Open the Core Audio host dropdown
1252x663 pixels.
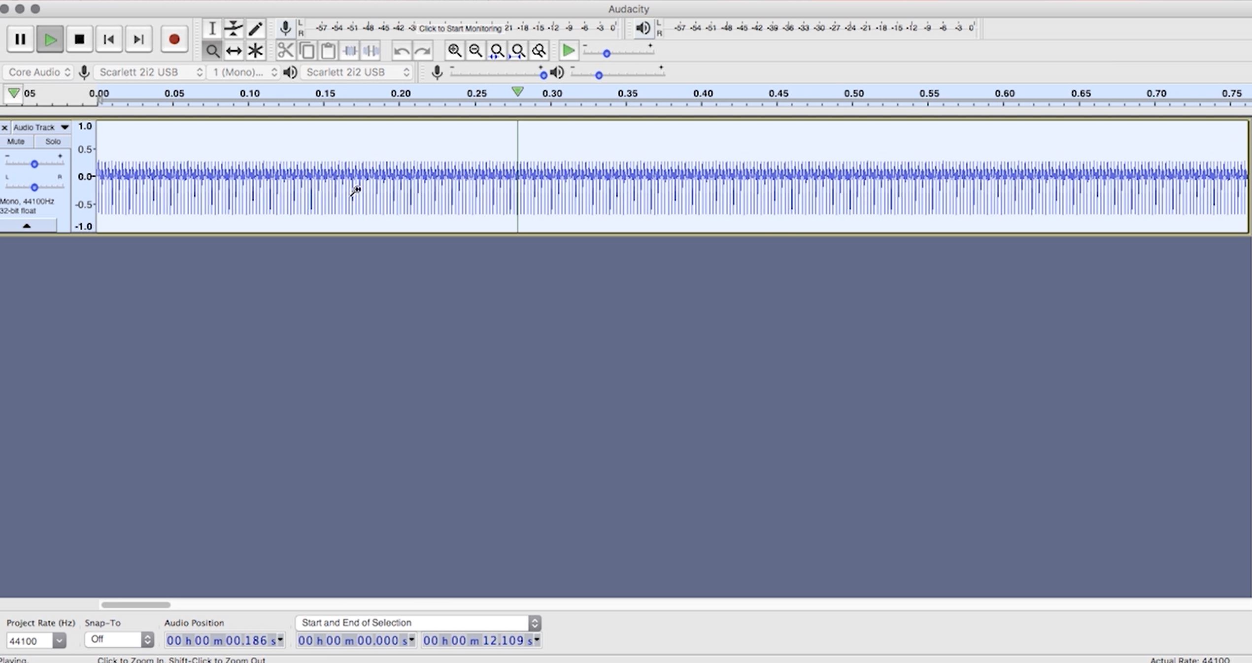[38, 72]
